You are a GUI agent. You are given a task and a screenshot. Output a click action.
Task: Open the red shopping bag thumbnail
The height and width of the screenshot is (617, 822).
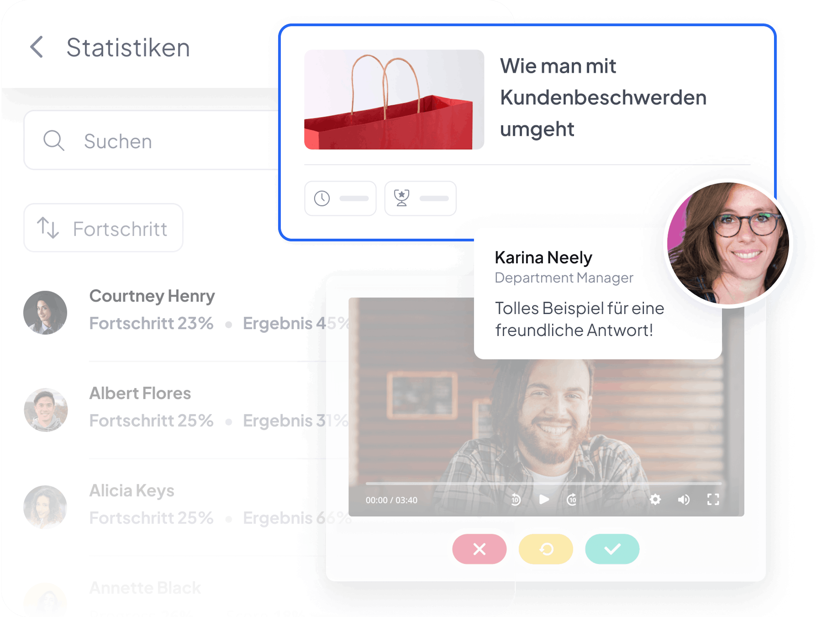394,100
